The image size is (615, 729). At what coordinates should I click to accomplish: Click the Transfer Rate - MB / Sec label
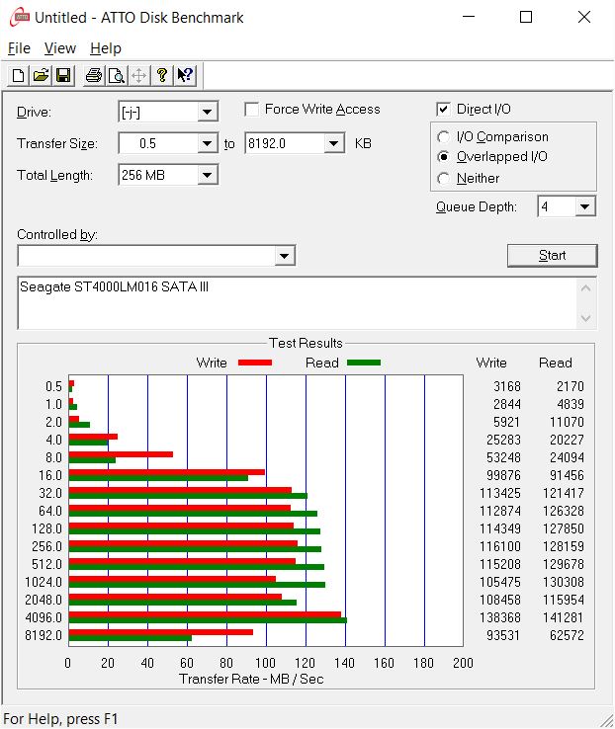click(251, 680)
